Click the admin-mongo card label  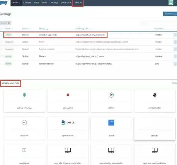(x=24, y=108)
